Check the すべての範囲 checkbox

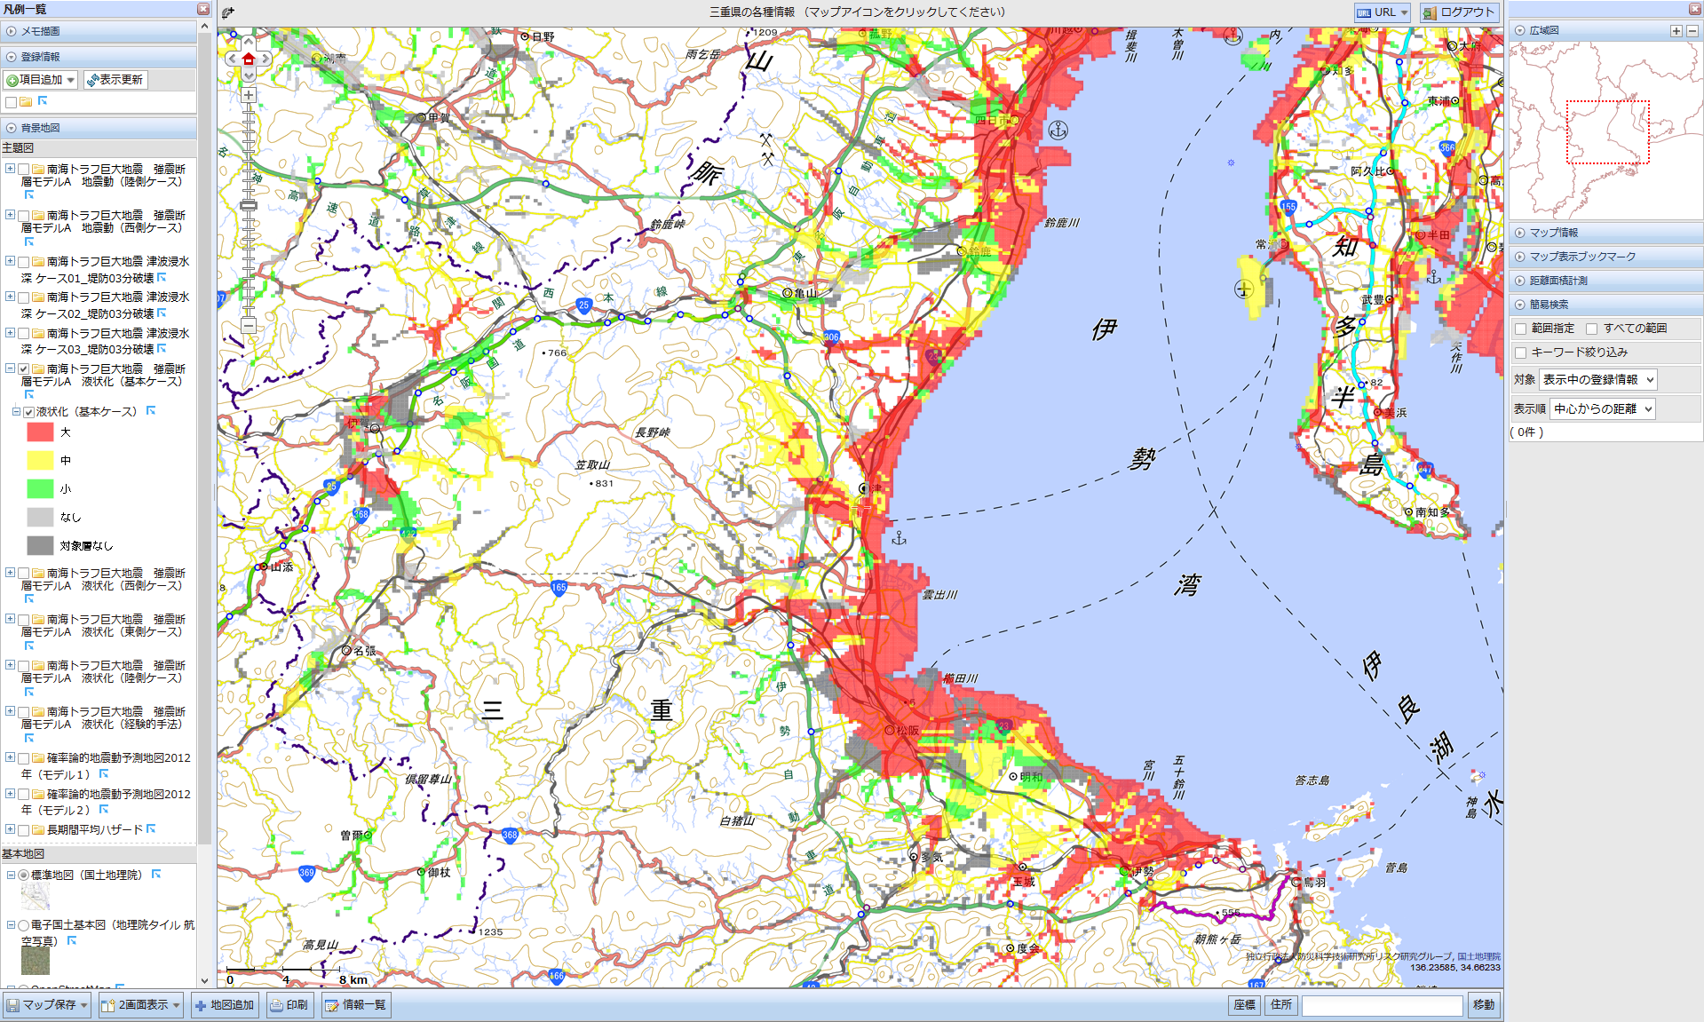pyautogui.click(x=1591, y=329)
